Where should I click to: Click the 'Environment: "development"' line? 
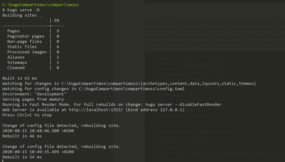34,94
